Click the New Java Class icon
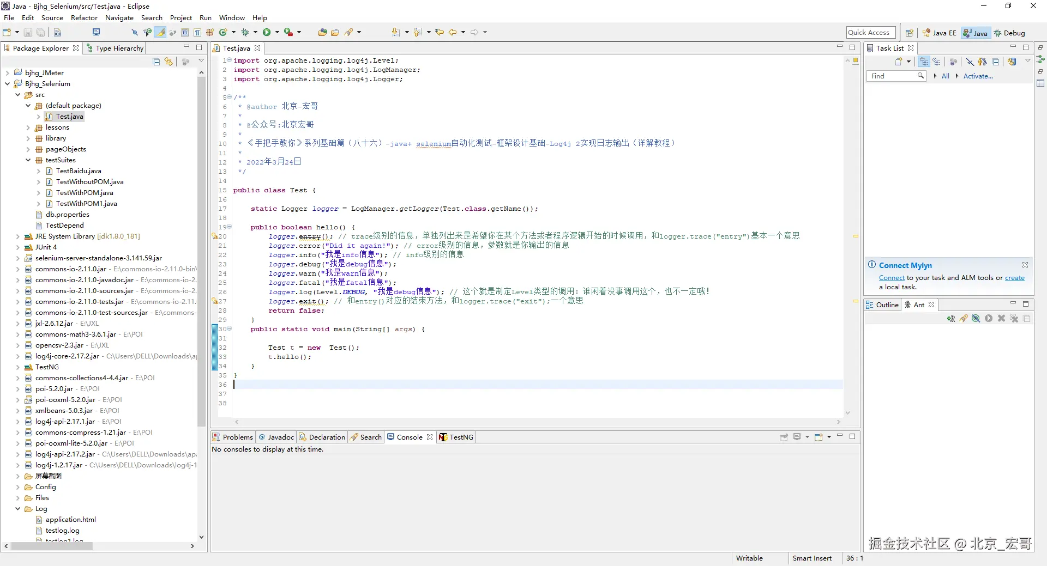 [223, 33]
